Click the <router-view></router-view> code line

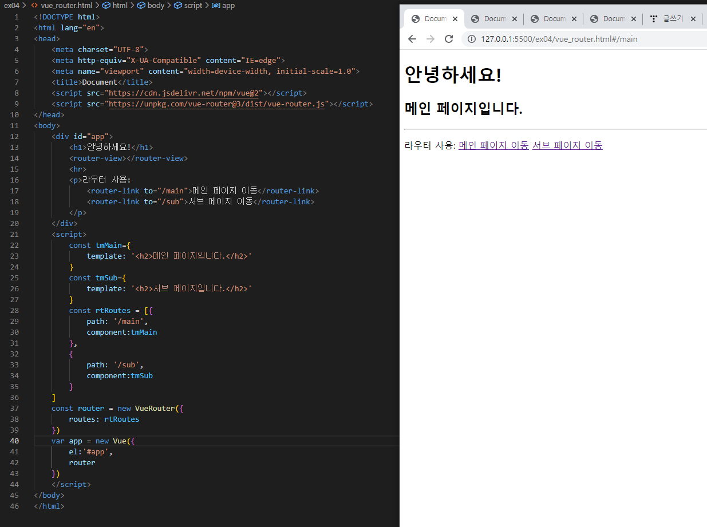[128, 158]
